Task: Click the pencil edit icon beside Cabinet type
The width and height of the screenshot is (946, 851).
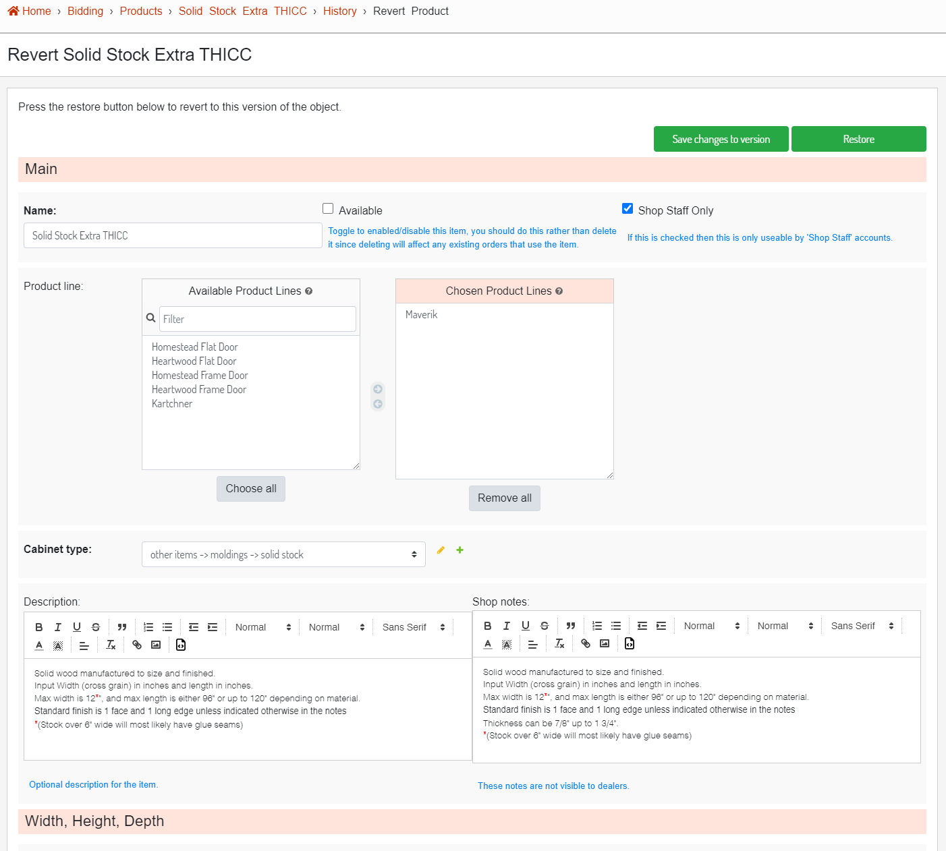Action: point(441,550)
